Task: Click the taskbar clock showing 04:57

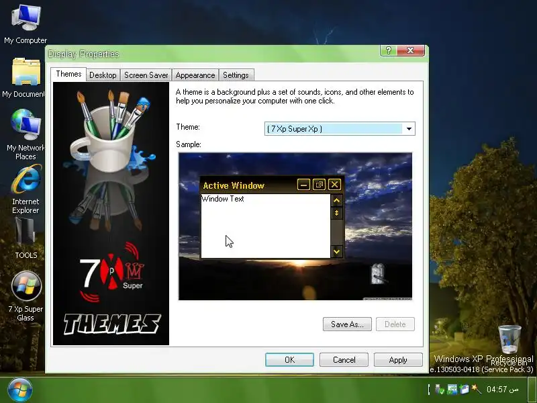Action: pos(502,390)
